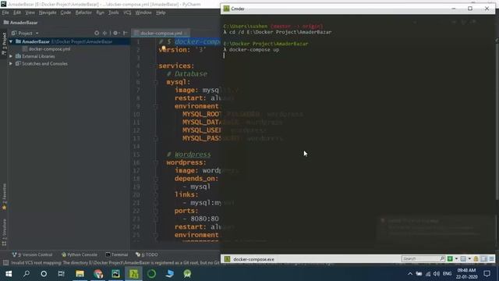Open the Edit menu

[x=17, y=12]
